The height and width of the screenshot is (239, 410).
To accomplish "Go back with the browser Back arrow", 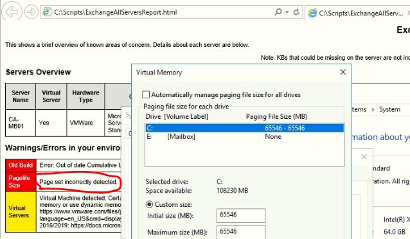I will pyautogui.click(x=12, y=12).
